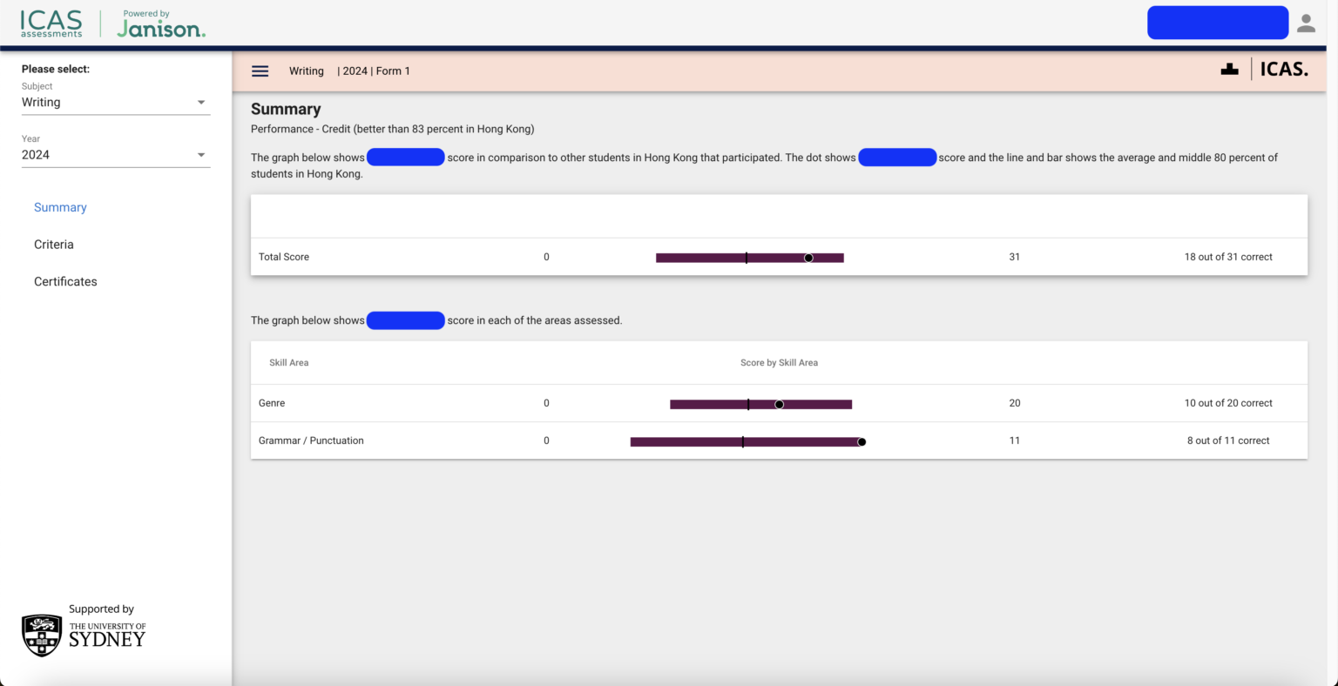Click the Grammar / Punctuation score dot
The height and width of the screenshot is (686, 1338).
point(862,442)
